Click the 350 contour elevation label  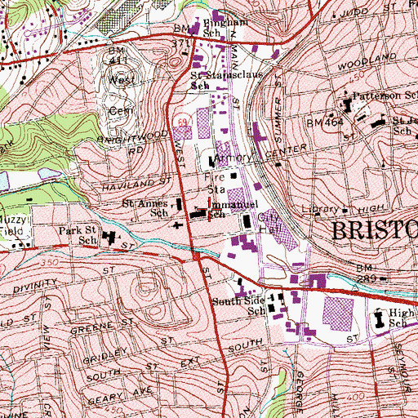50,263
